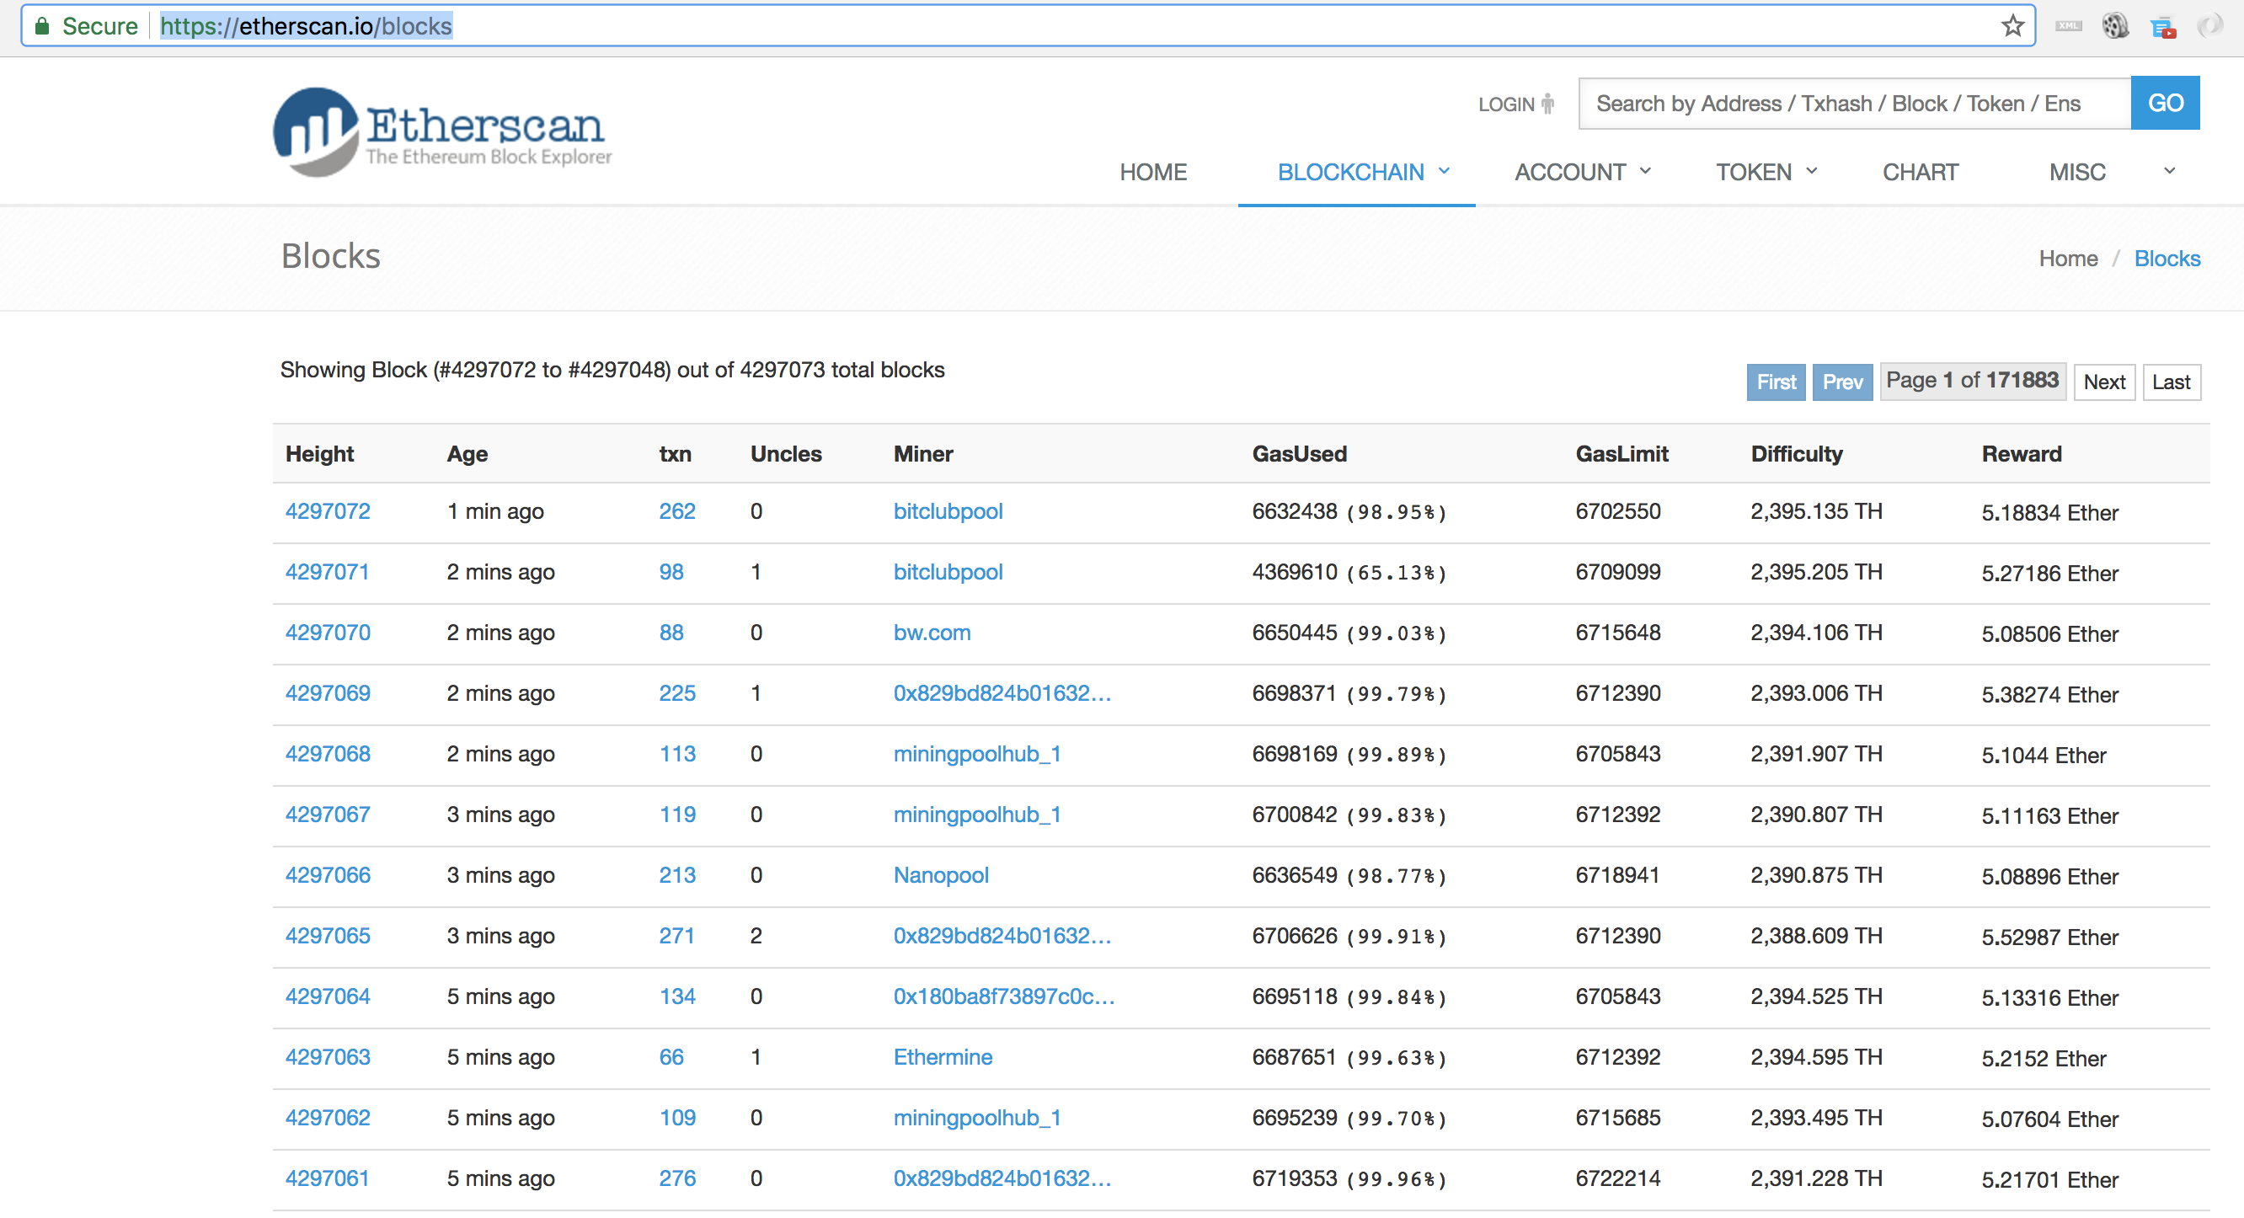Screen dimensions: 2244x1218
Task: Open the CHART menu item
Action: (x=1920, y=172)
